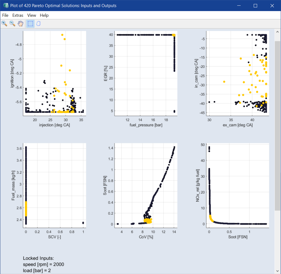
Task: Click the application icon in the title bar
Action: [x=6, y=6]
